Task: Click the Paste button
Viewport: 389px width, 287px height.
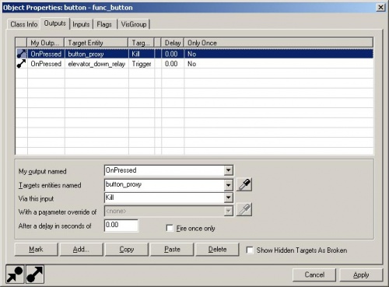Action: (172, 250)
